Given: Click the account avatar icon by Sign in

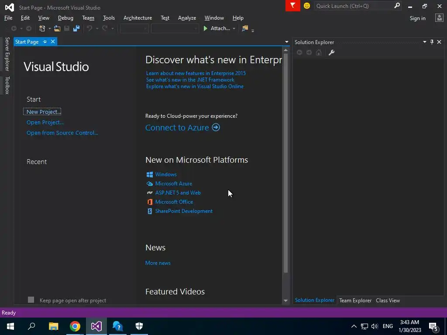Looking at the screenshot, I should pyautogui.click(x=439, y=18).
